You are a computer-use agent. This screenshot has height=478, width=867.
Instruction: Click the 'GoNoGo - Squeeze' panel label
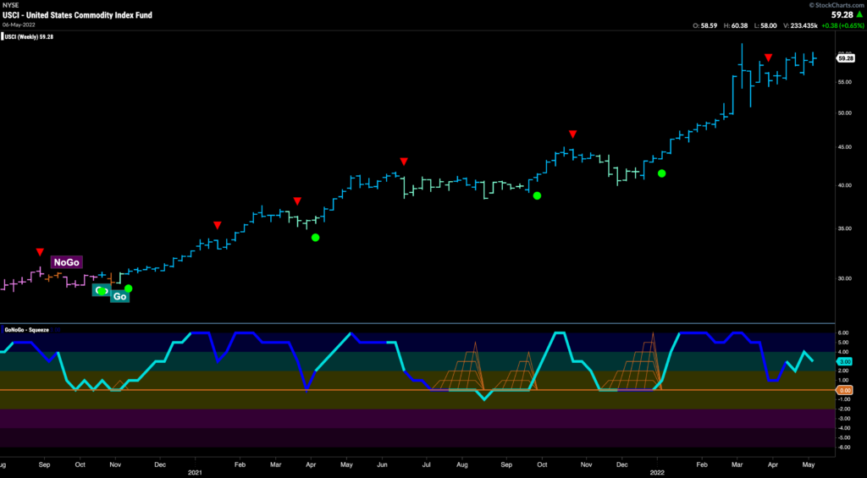point(26,329)
